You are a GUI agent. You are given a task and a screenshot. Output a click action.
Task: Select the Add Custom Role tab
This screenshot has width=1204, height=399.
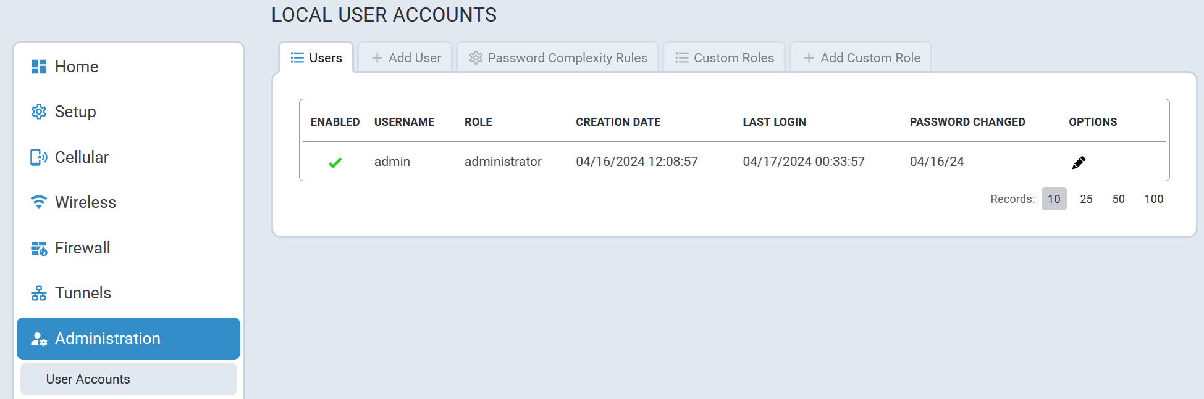click(861, 58)
